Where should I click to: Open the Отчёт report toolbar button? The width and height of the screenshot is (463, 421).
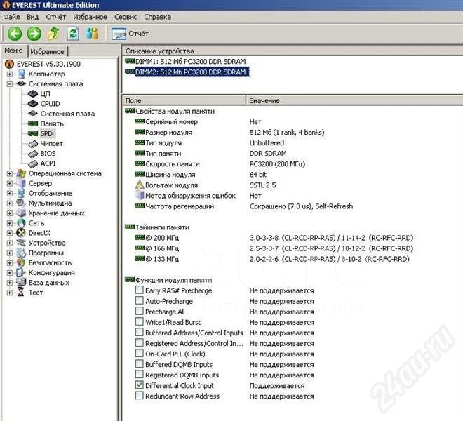tap(130, 34)
